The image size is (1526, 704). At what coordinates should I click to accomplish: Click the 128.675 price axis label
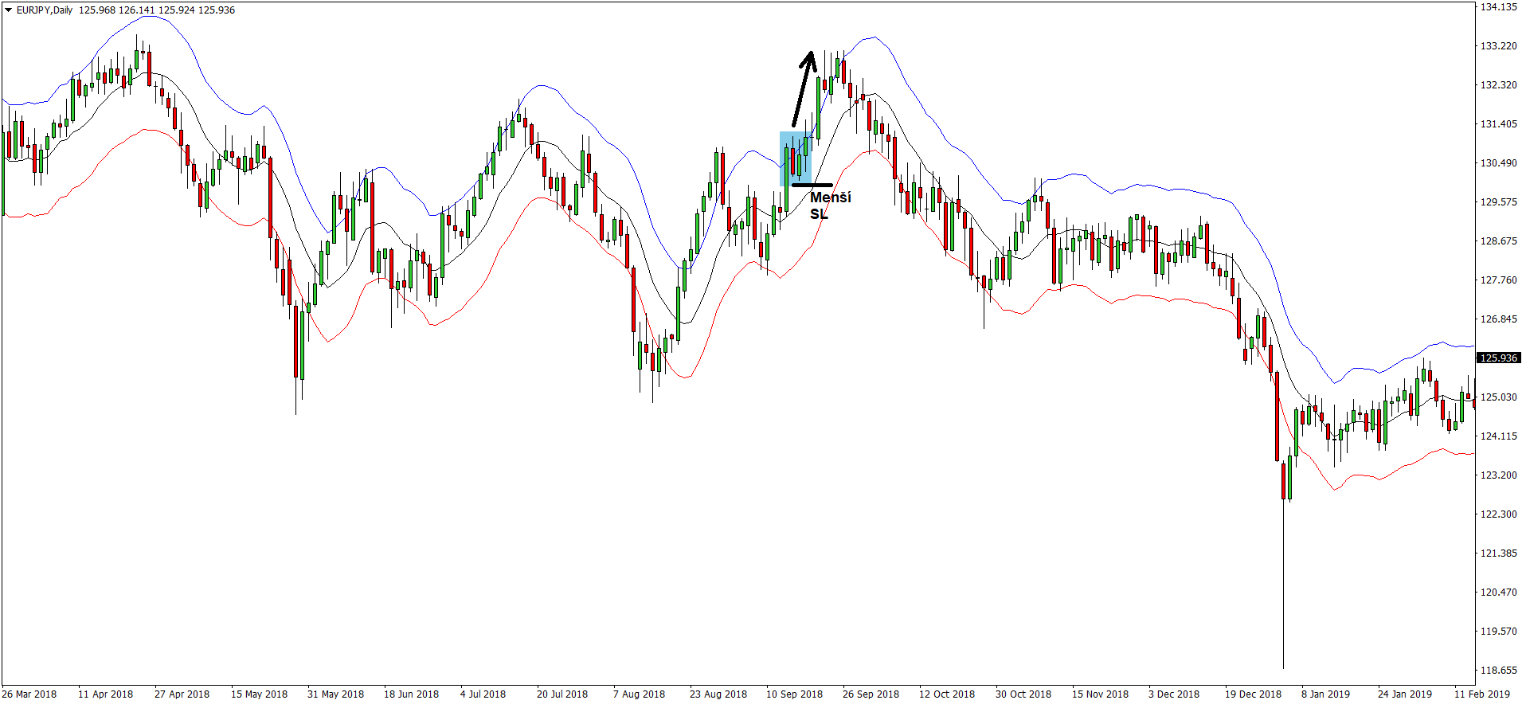point(1498,241)
